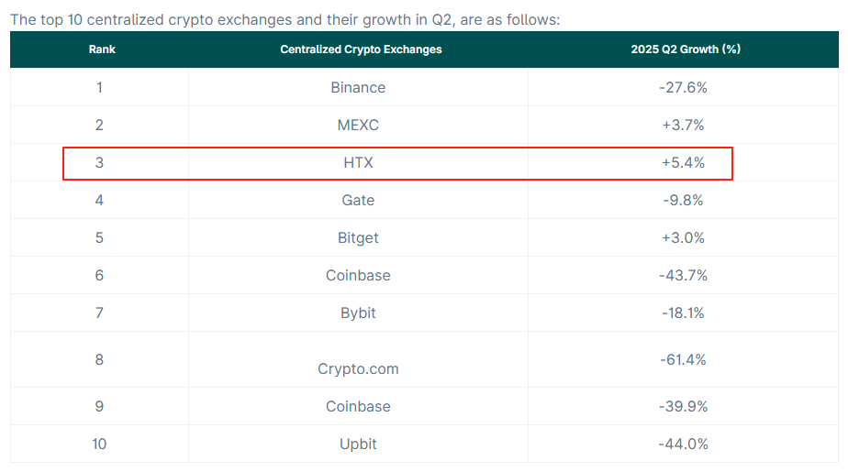Click the MEXC exchange name
Viewport: 848px width, 472px height.
click(x=358, y=126)
